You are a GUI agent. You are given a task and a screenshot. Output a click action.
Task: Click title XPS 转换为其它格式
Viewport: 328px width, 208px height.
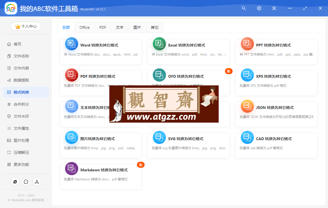pyautogui.click(x=273, y=76)
